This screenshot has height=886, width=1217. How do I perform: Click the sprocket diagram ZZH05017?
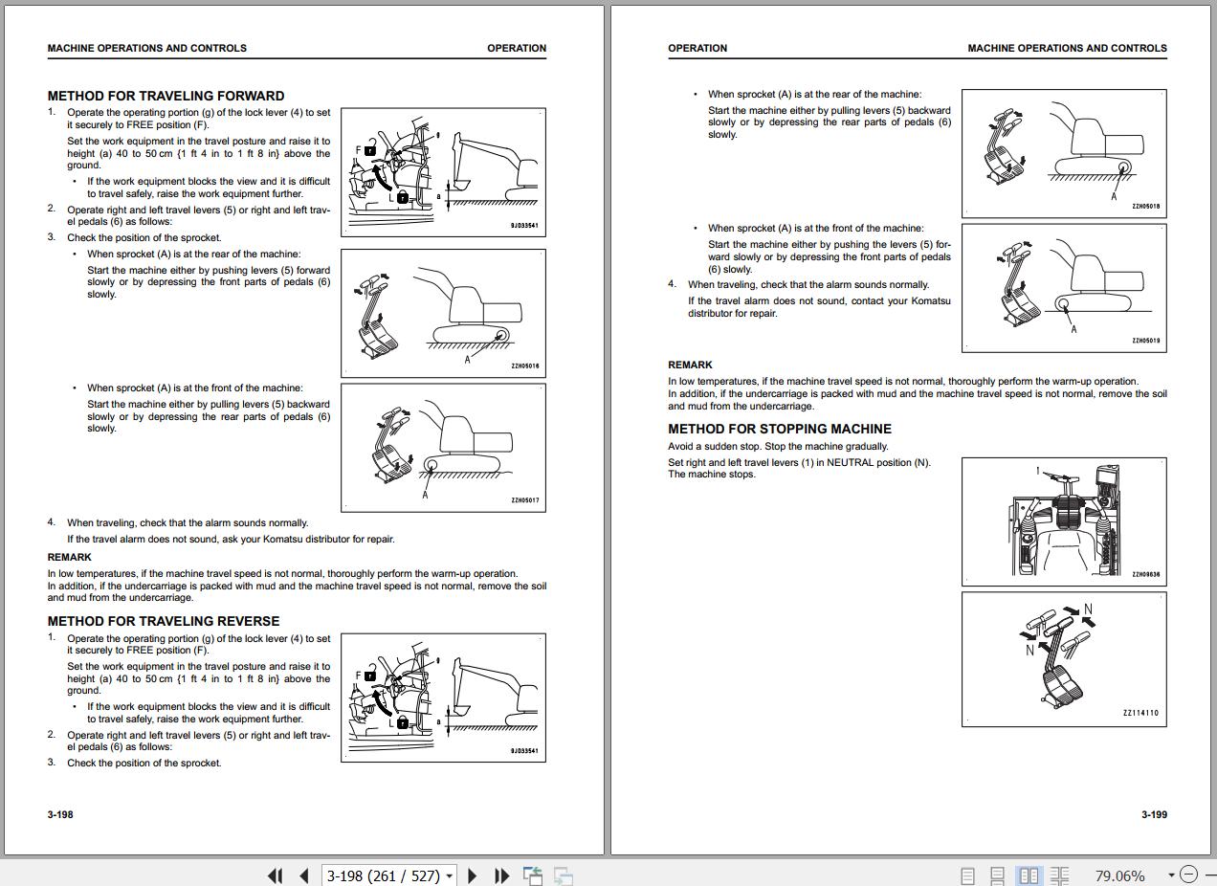tap(443, 447)
